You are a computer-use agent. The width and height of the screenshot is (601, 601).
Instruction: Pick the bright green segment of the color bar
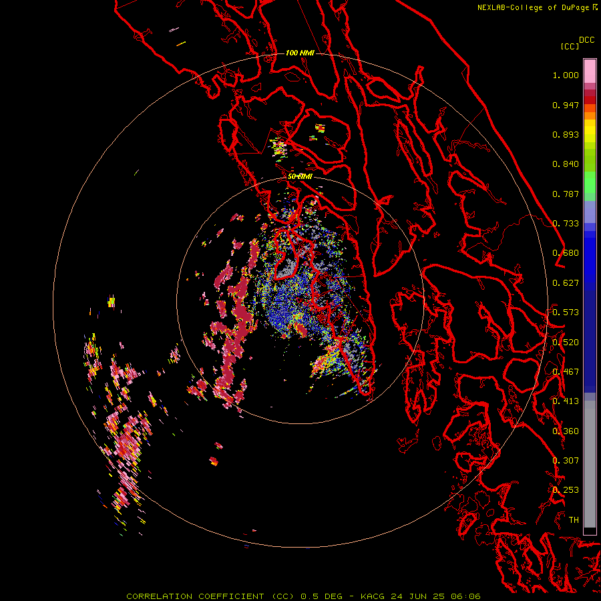tap(590, 182)
